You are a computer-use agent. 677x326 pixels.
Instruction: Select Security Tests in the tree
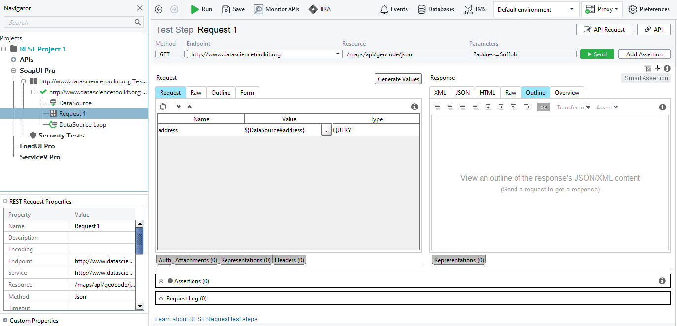(x=61, y=136)
